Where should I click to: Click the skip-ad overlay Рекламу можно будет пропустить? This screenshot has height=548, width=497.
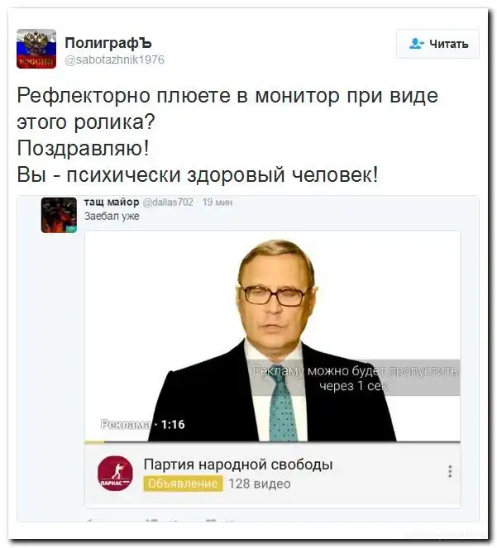[x=354, y=378]
